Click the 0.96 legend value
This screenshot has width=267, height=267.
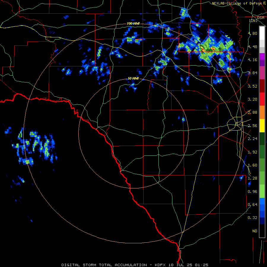coord(252,192)
